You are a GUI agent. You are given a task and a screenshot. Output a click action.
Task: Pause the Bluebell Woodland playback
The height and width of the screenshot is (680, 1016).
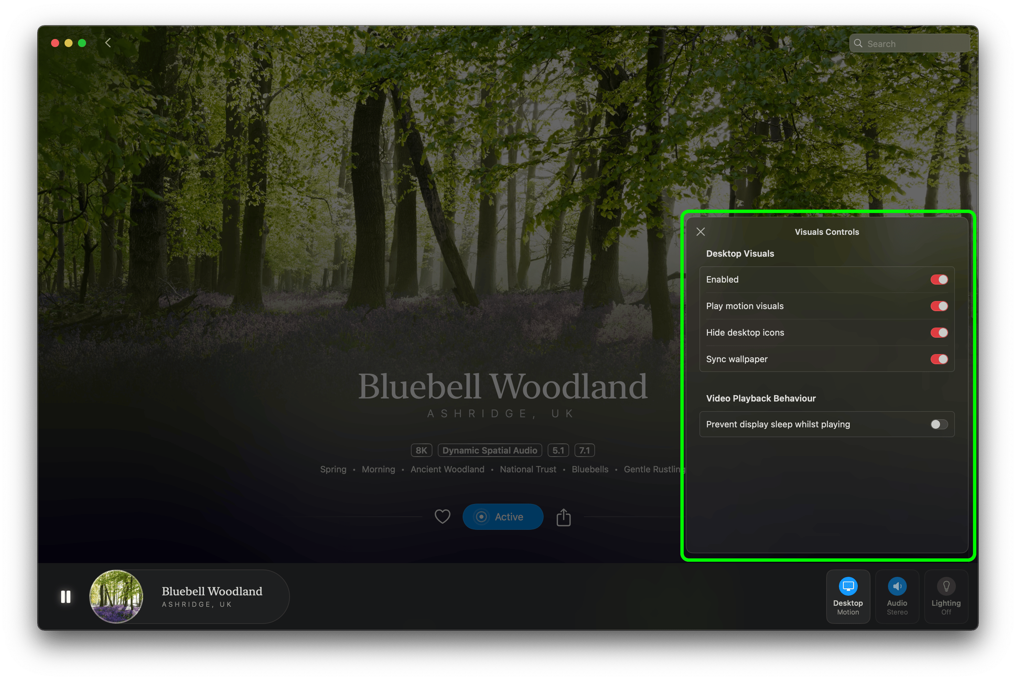66,597
